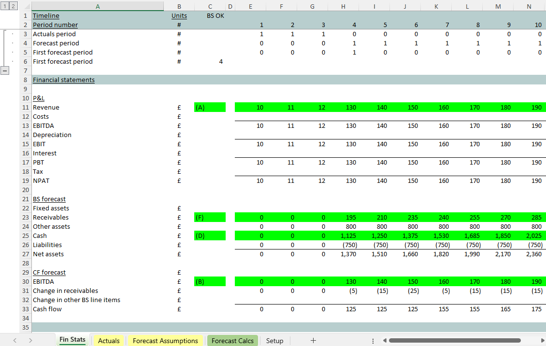Image resolution: width=546 pixels, height=346 pixels.
Task: Add a new sheet with plus icon
Action: [x=313, y=341]
